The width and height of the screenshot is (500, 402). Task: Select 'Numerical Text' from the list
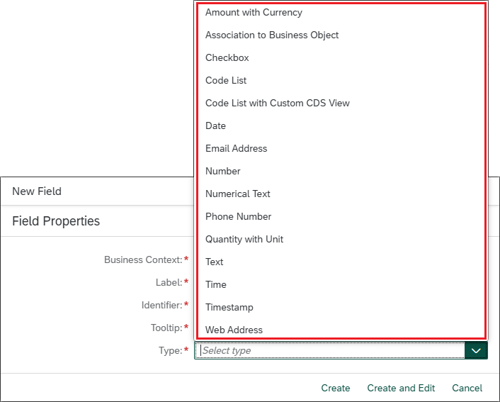(238, 194)
